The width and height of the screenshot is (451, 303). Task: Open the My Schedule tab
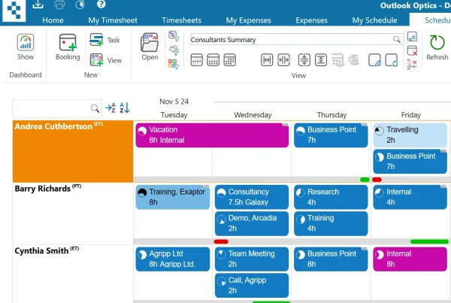[x=374, y=20]
